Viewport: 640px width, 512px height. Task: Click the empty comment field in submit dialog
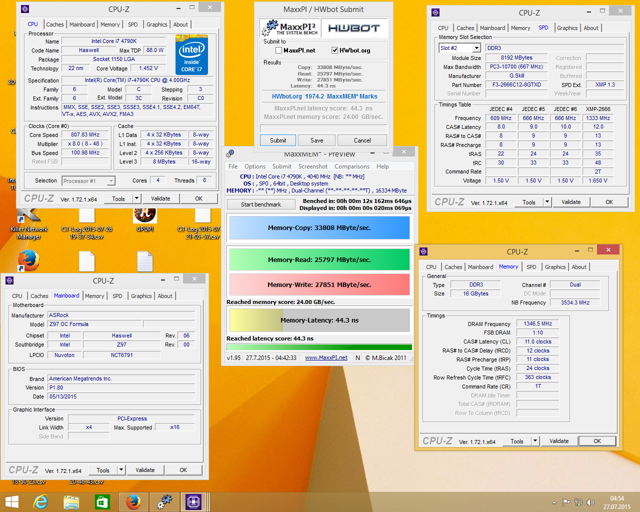click(x=323, y=128)
